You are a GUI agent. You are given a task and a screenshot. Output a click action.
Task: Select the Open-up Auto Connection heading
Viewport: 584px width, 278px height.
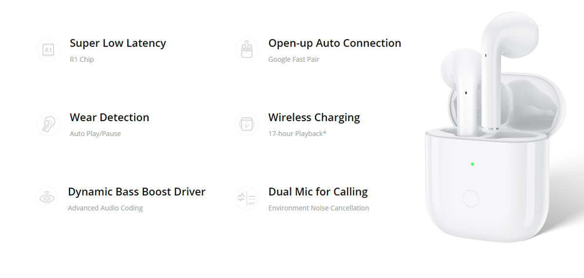click(x=335, y=43)
